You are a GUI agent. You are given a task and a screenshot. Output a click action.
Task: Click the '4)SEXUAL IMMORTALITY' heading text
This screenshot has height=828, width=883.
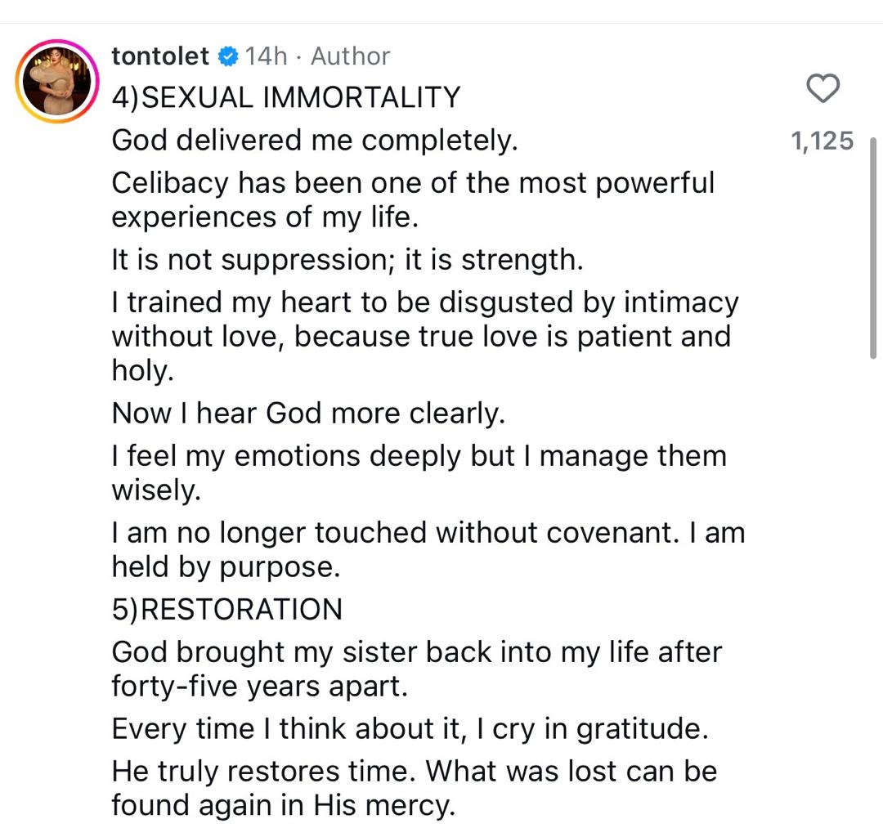(x=285, y=98)
